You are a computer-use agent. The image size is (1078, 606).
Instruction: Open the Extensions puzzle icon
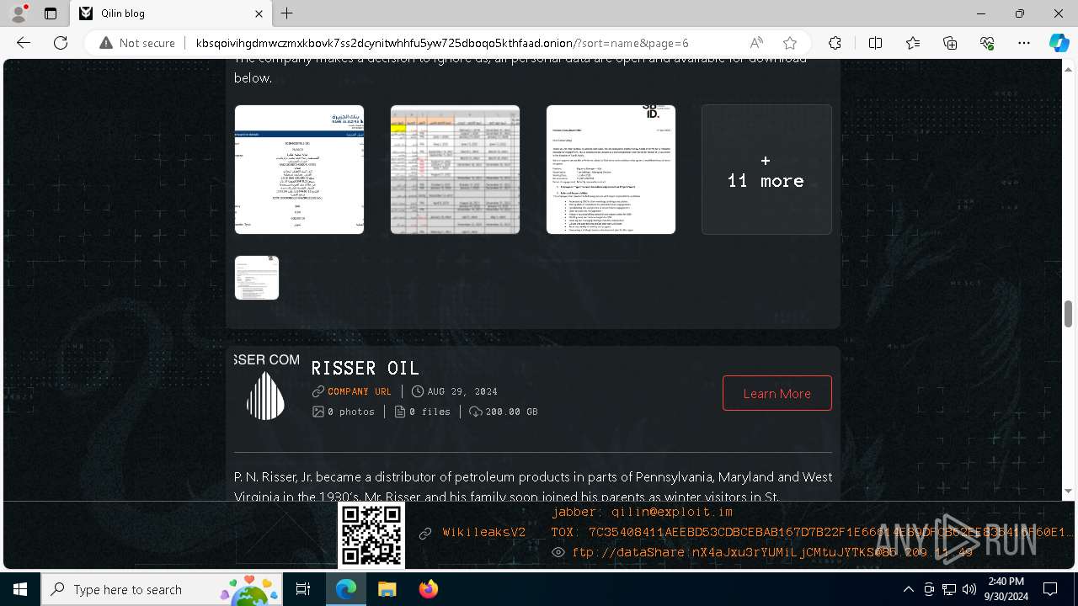point(835,43)
